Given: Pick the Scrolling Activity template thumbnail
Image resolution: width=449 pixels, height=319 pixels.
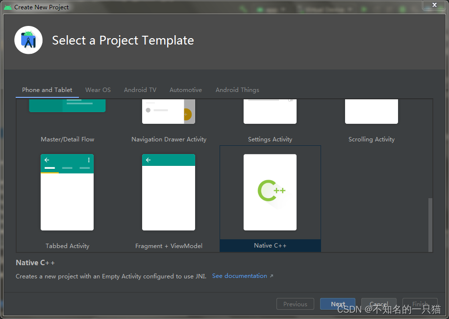Looking at the screenshot, I should 372,112.
